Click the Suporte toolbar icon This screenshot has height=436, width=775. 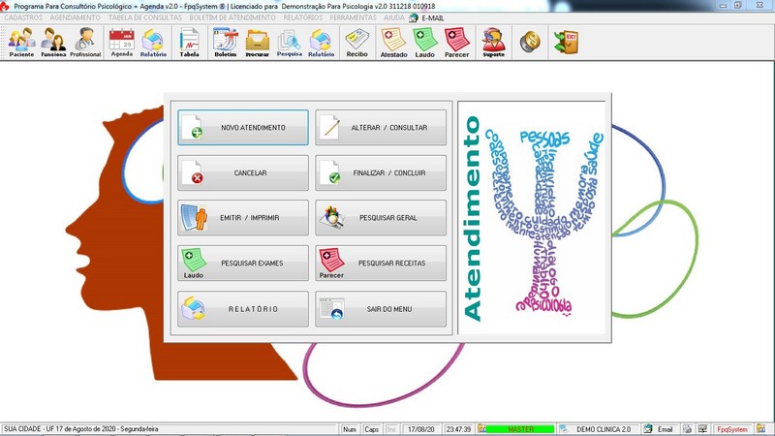[493, 43]
